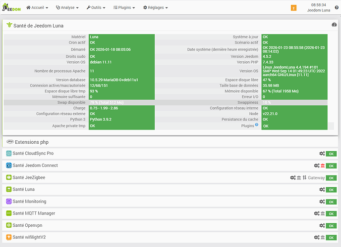This screenshot has height=247, width=341.
Task: Click the orange notification counter badge
Action: click(293, 8)
